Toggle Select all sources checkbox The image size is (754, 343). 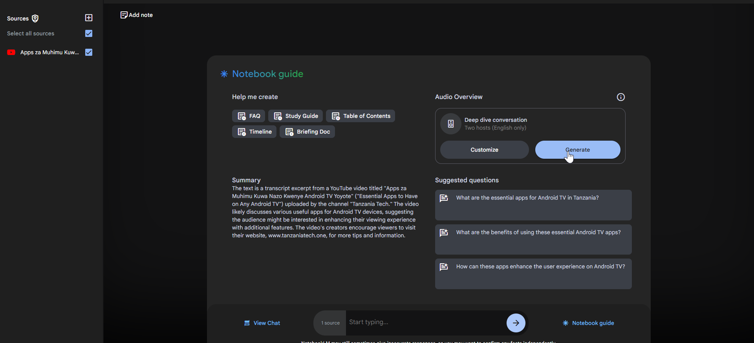[x=89, y=33]
